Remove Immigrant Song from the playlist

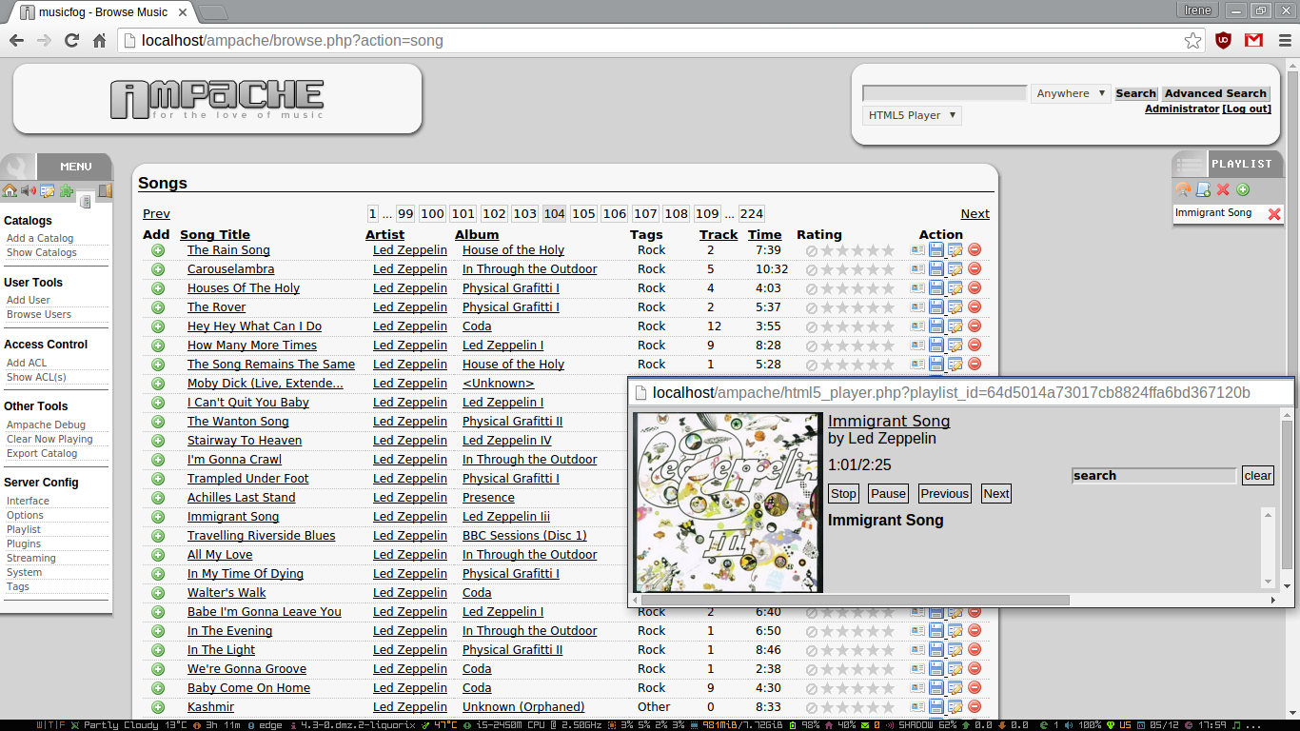[x=1274, y=214]
